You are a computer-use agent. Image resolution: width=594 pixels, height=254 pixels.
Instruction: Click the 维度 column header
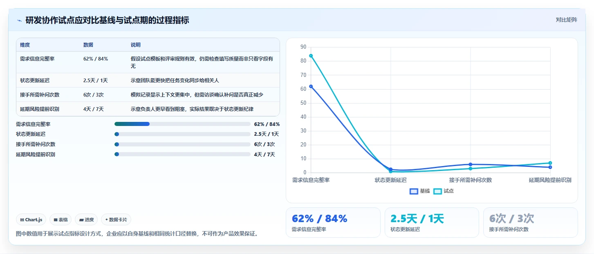(25, 45)
